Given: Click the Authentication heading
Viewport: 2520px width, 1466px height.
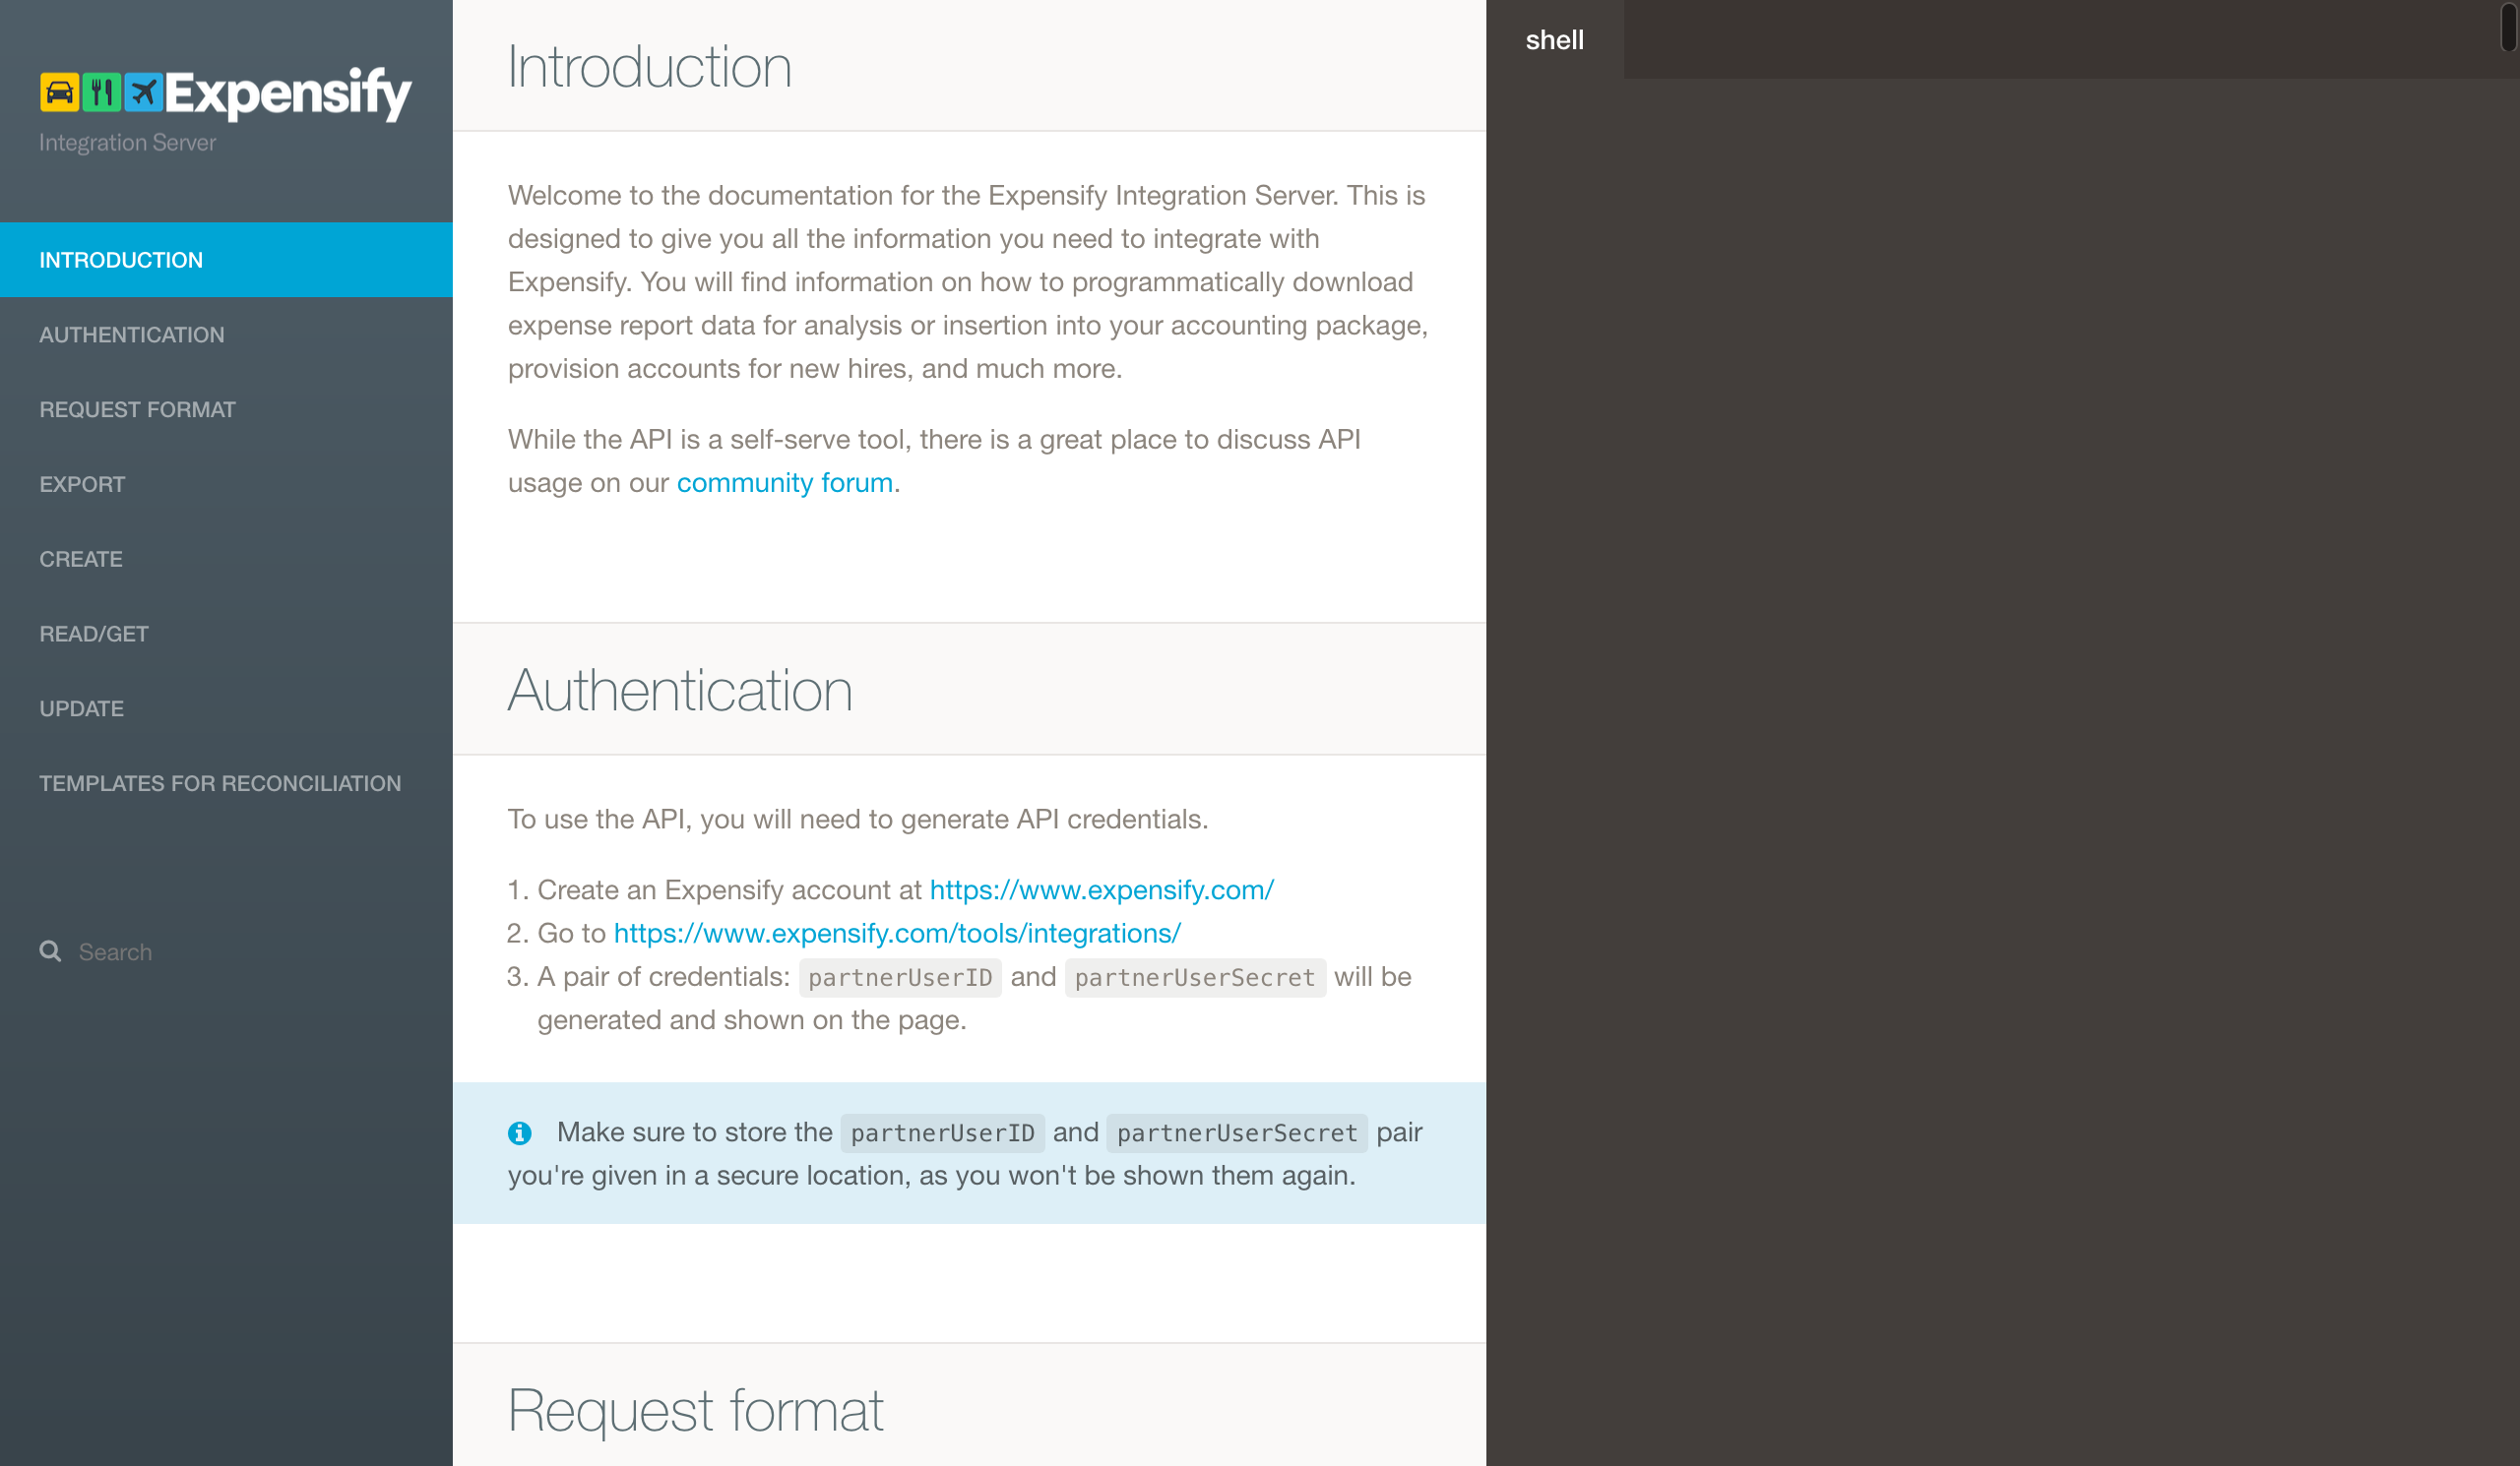Looking at the screenshot, I should [x=680, y=690].
